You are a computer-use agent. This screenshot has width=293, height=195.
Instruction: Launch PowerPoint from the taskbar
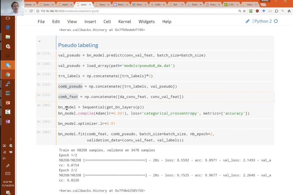click(8, 103)
